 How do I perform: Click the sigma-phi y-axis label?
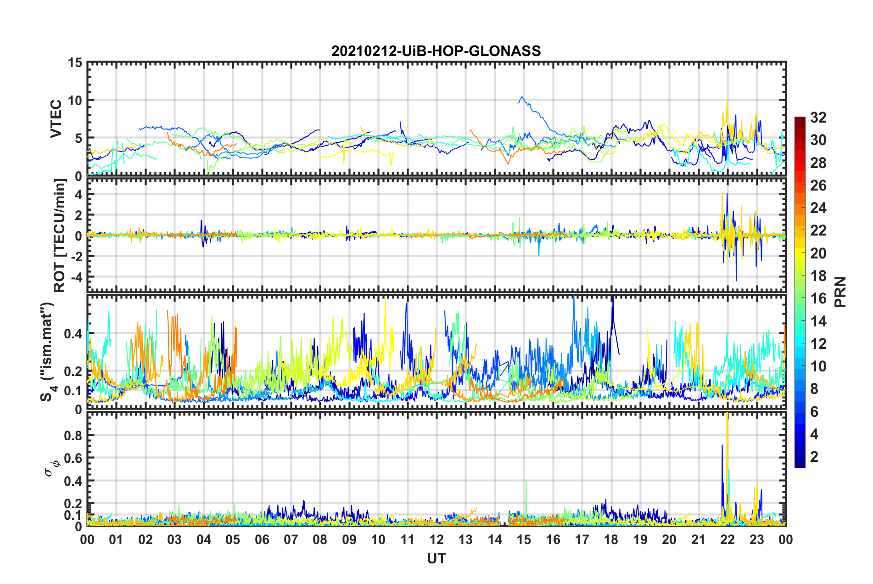click(x=51, y=468)
